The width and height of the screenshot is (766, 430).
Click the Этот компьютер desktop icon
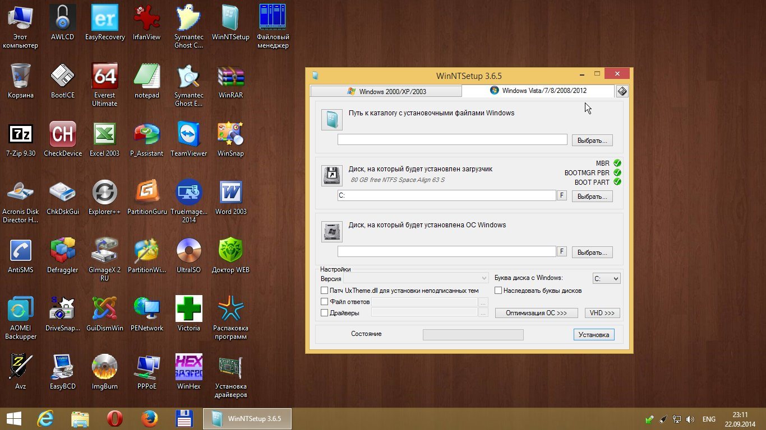coord(21,27)
